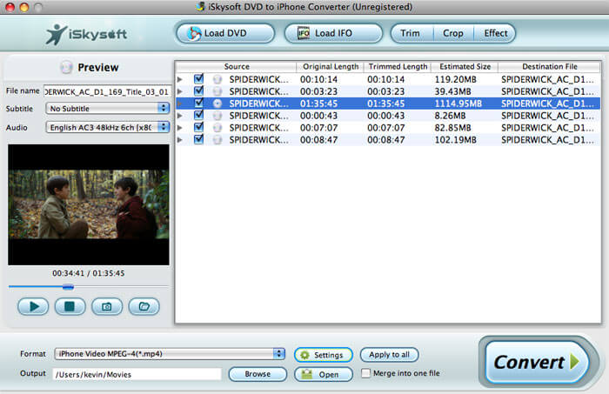Toggle the checkbox for the 00:08:47 title

(x=199, y=139)
